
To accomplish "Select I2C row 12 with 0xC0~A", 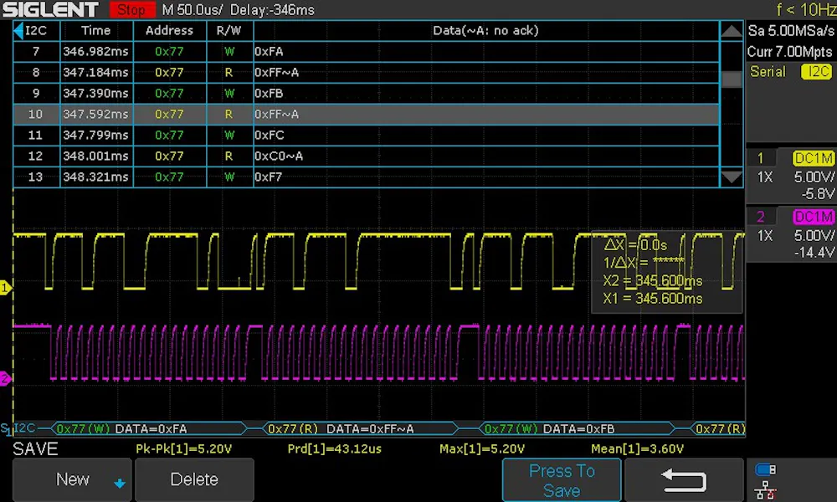I will (367, 156).
